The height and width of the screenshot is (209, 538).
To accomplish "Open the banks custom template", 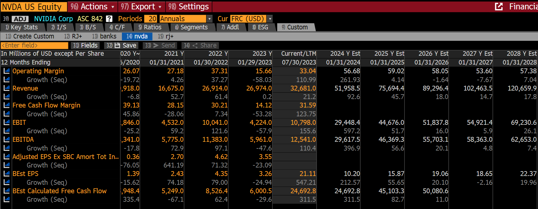I will [x=104, y=36].
